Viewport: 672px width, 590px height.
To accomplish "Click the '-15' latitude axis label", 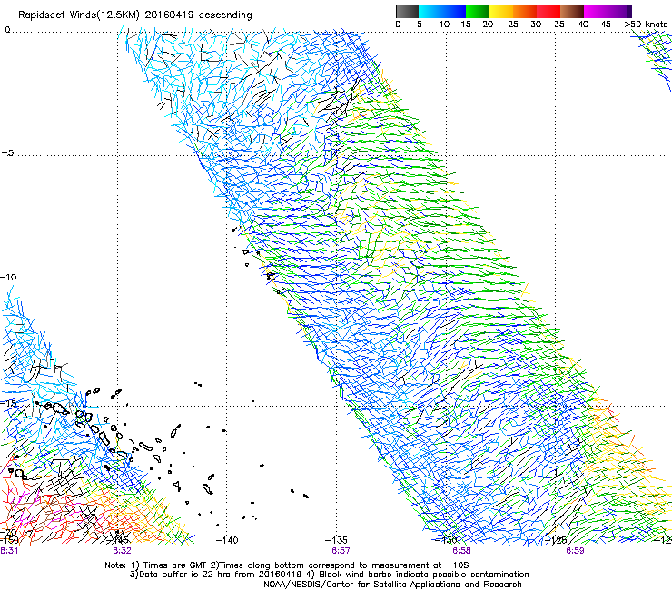I will coord(8,403).
